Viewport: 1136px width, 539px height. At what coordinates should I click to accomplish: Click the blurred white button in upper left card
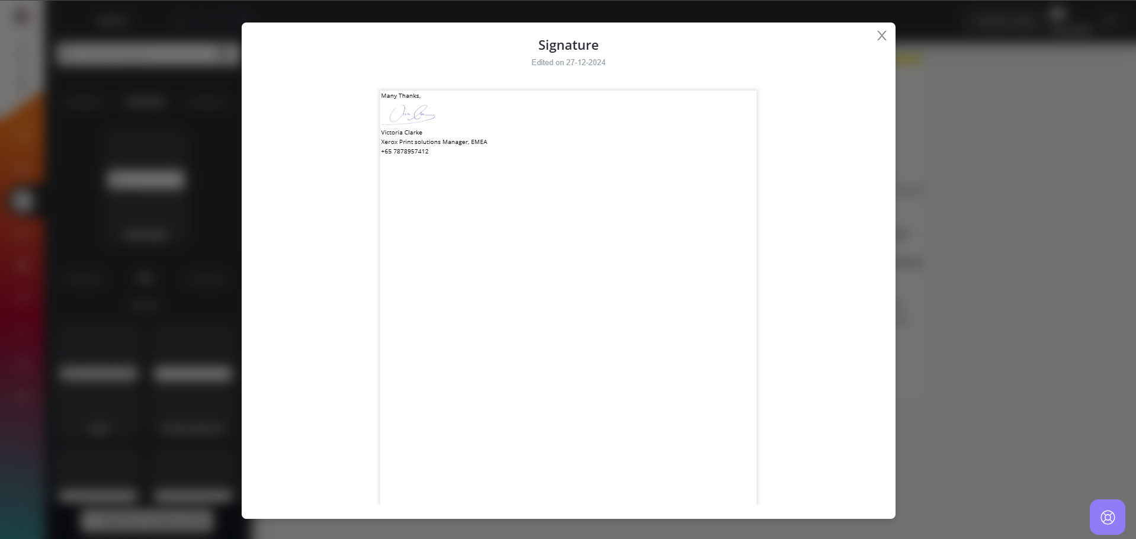point(146,179)
